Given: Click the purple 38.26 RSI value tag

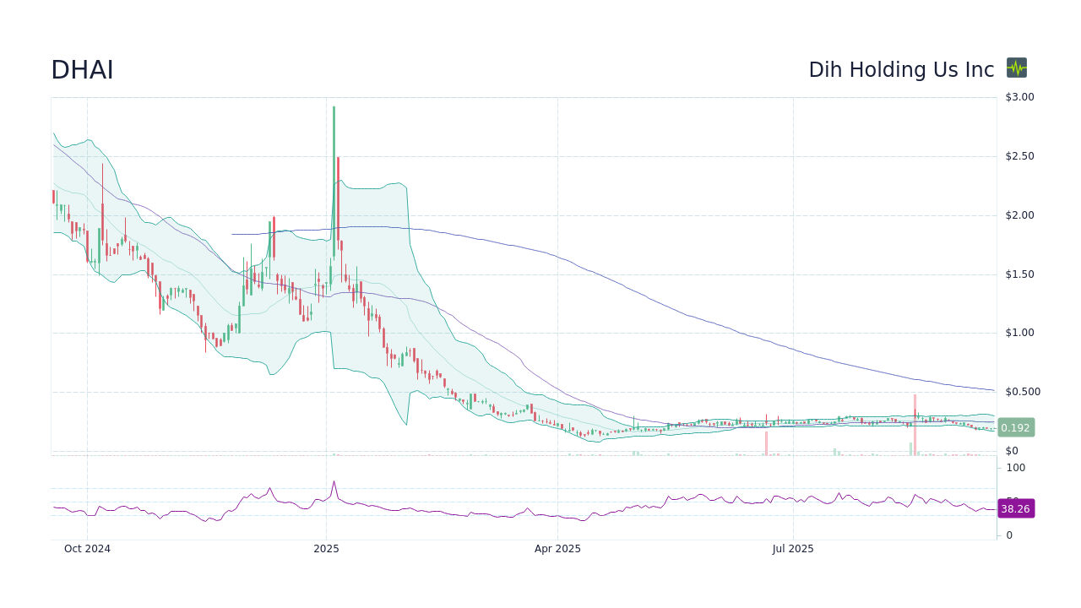Looking at the screenshot, I should tap(1015, 508).
